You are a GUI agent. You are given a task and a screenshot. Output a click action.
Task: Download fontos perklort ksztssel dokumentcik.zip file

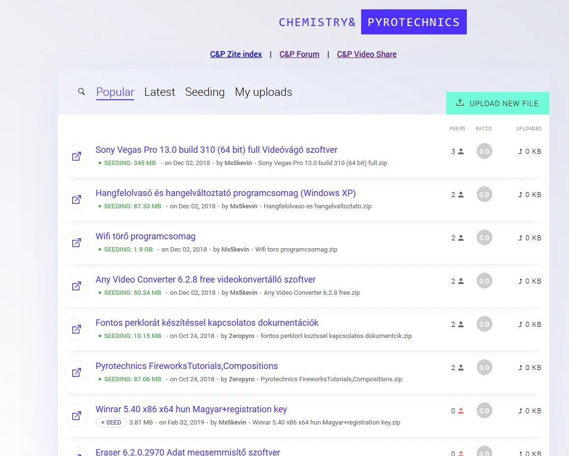tap(336, 336)
